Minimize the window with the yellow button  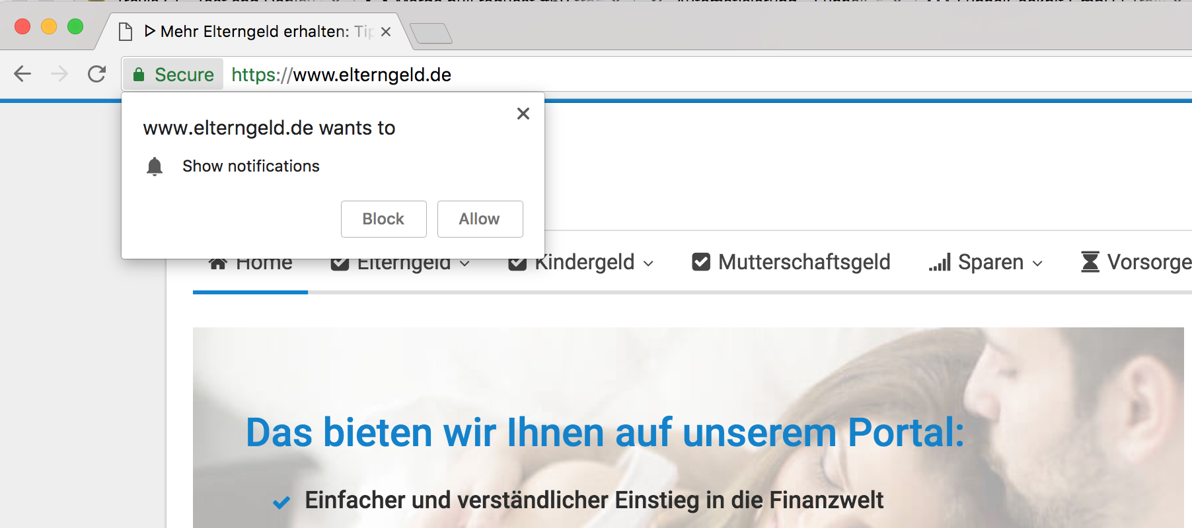[49, 26]
